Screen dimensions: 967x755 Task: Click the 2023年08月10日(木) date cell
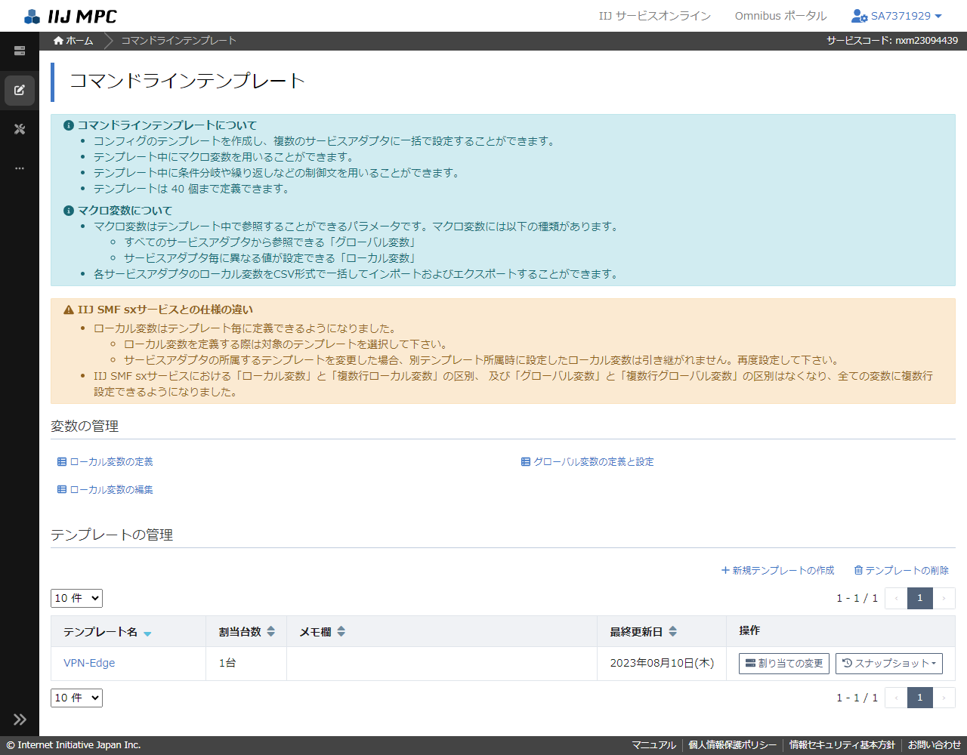point(662,663)
